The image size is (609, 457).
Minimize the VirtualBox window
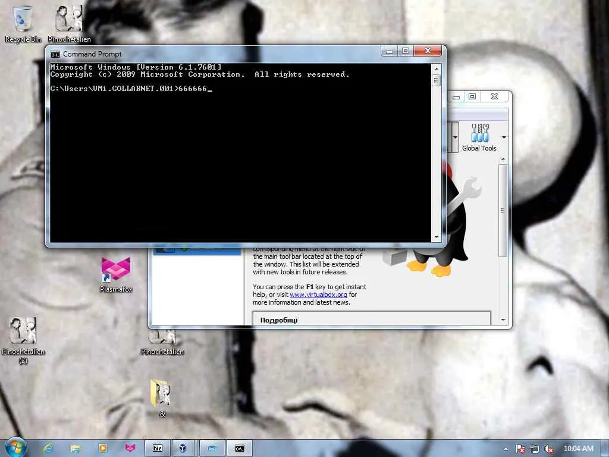coord(456,96)
